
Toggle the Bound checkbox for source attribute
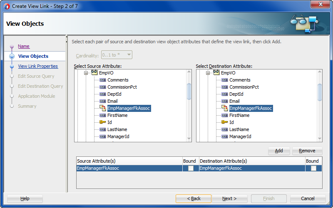point(191,168)
